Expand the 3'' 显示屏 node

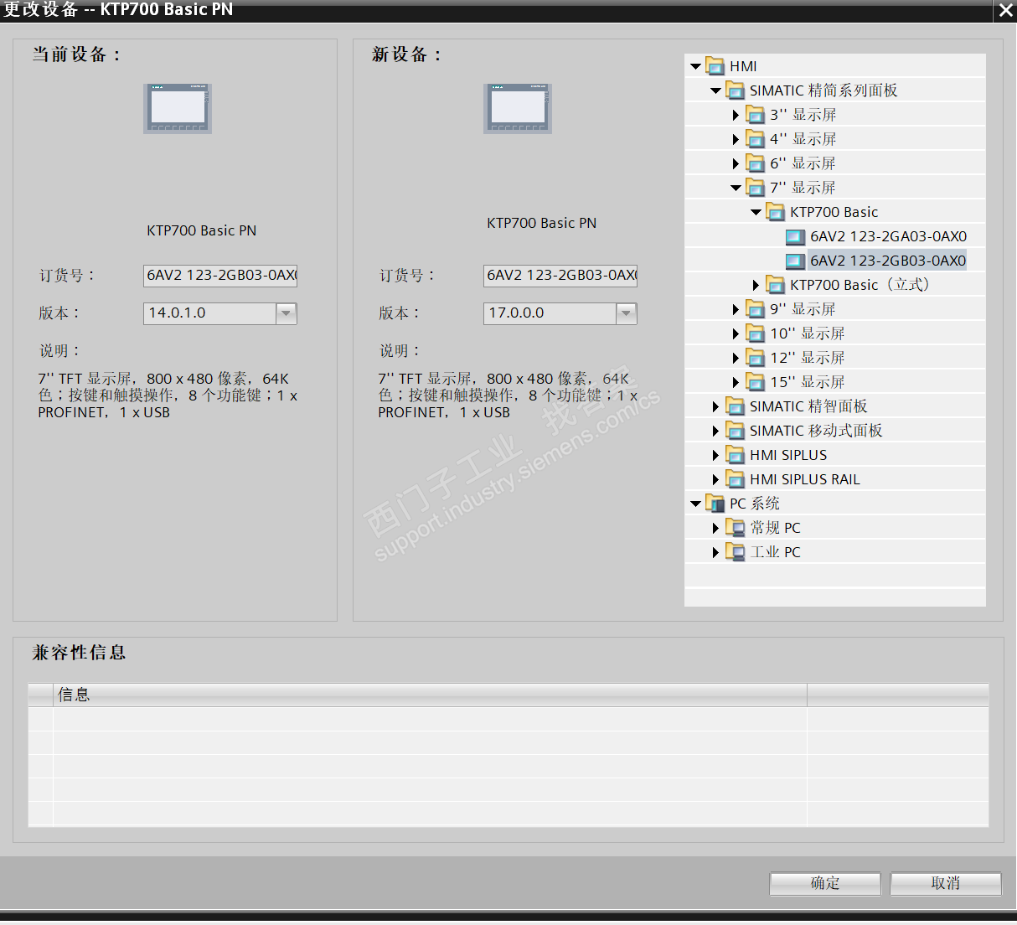tap(736, 115)
